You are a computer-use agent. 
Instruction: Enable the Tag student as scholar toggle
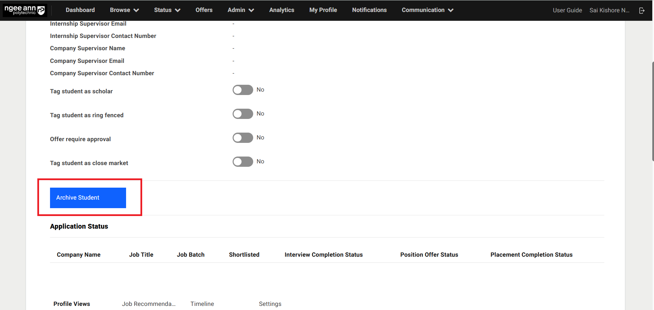(243, 90)
